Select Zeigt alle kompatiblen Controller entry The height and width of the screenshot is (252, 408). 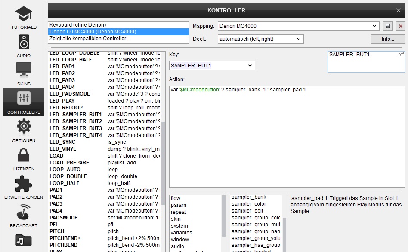[x=118, y=39]
